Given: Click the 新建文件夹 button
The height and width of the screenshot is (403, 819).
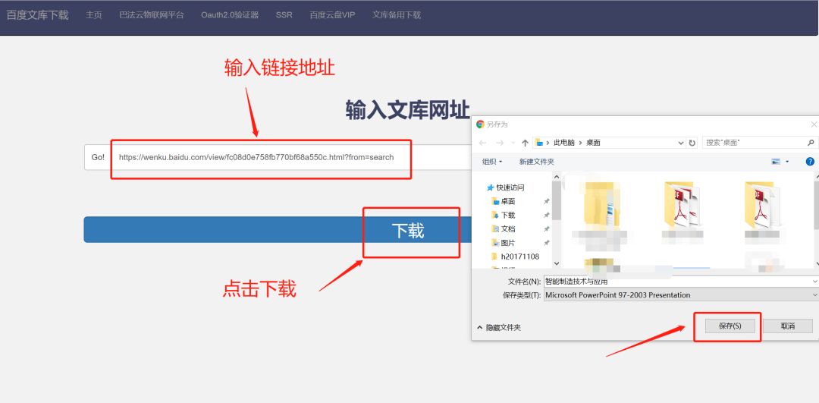Looking at the screenshot, I should (536, 162).
